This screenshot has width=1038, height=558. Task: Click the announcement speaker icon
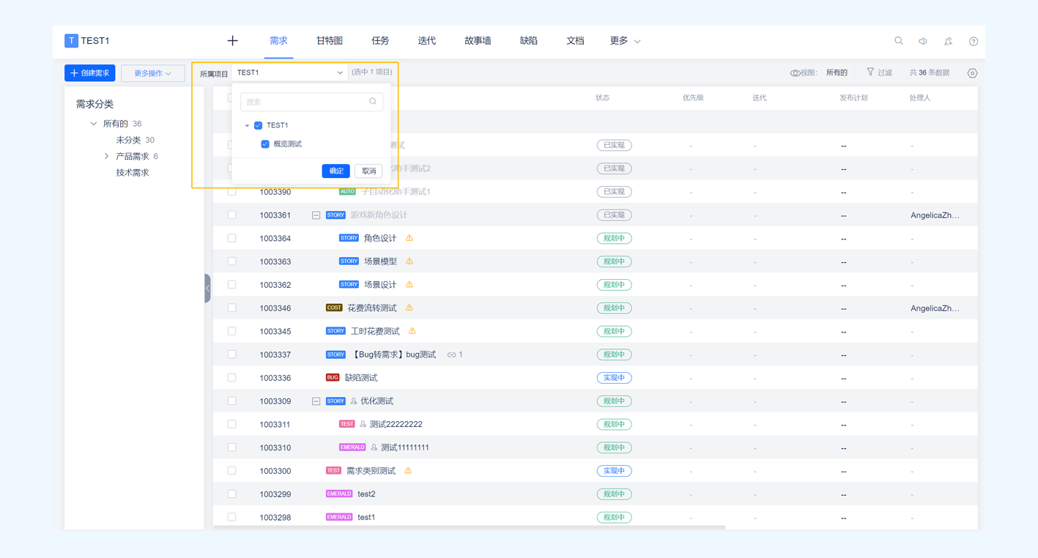coord(923,41)
